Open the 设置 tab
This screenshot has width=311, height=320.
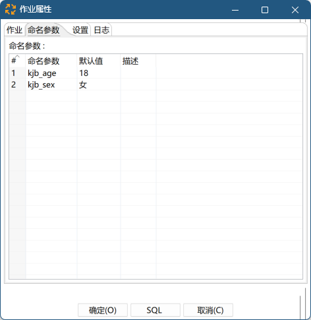[x=80, y=30]
